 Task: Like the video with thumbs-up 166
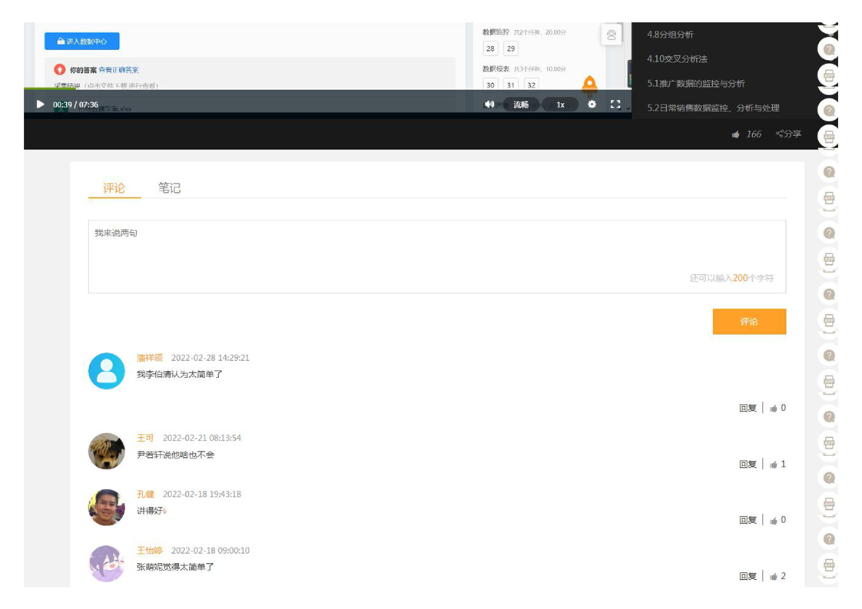point(736,134)
